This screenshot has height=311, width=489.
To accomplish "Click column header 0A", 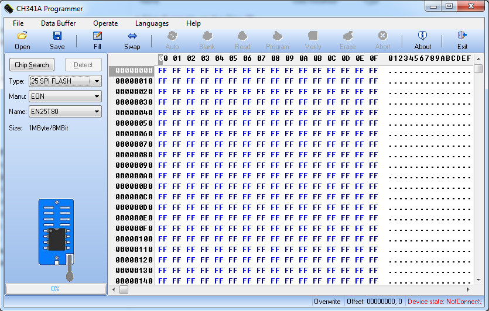I will point(303,58).
